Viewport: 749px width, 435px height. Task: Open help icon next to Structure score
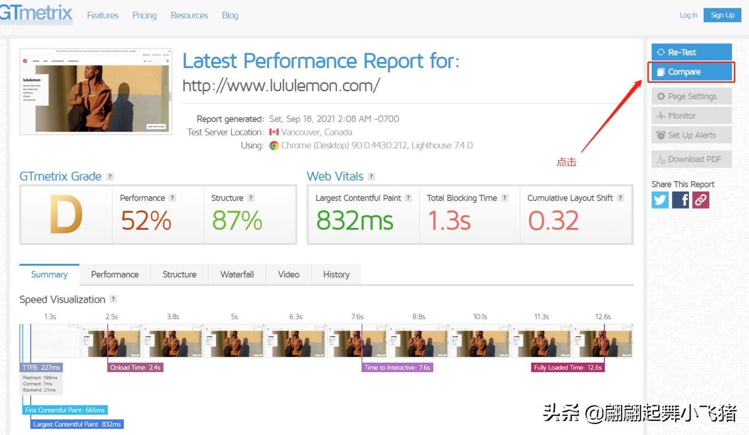251,198
